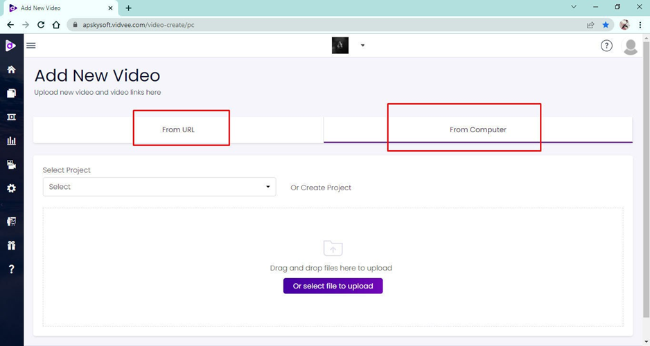
Task: Click the workspace logo thumbnail in header
Action: tap(340, 46)
